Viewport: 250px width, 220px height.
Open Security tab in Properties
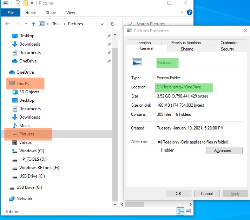click(x=228, y=49)
